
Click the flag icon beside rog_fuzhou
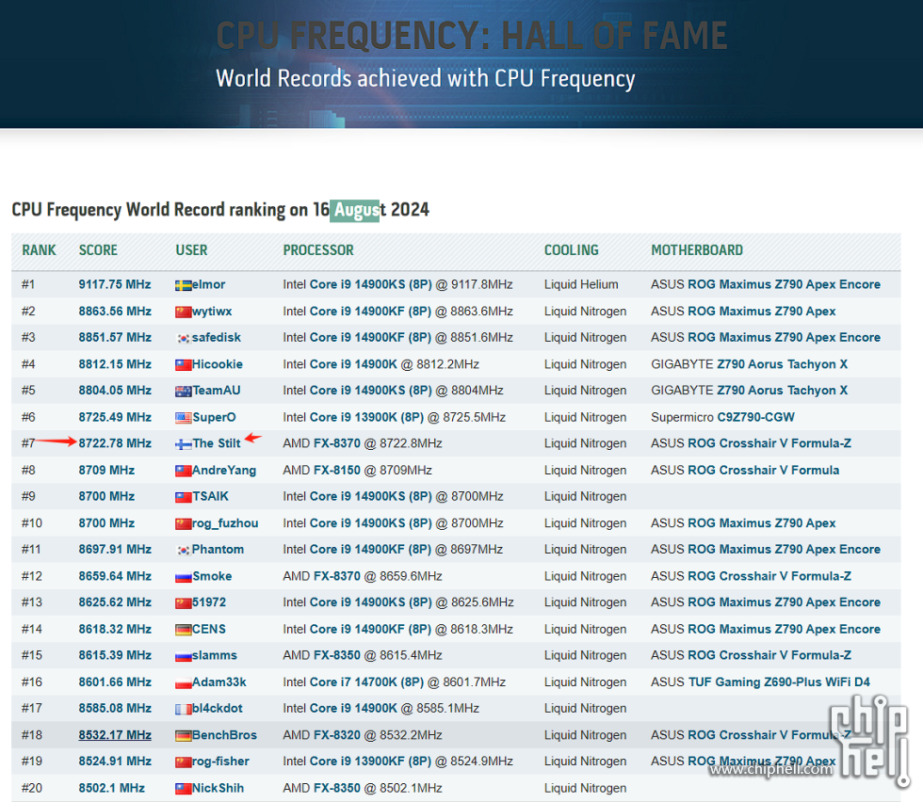(x=183, y=523)
